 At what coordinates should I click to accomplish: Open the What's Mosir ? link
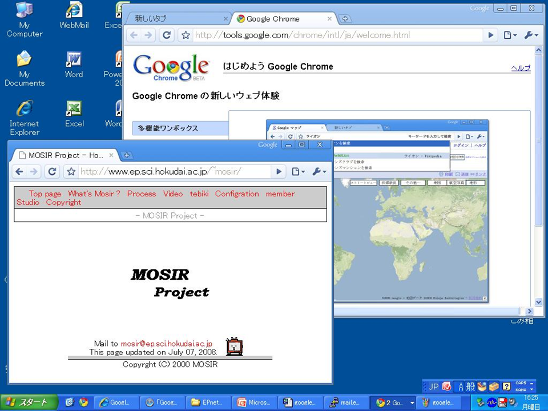[94, 194]
